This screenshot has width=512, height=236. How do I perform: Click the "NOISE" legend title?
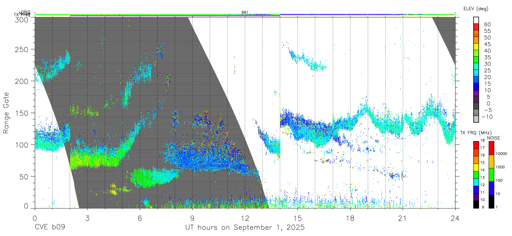pos(493,138)
